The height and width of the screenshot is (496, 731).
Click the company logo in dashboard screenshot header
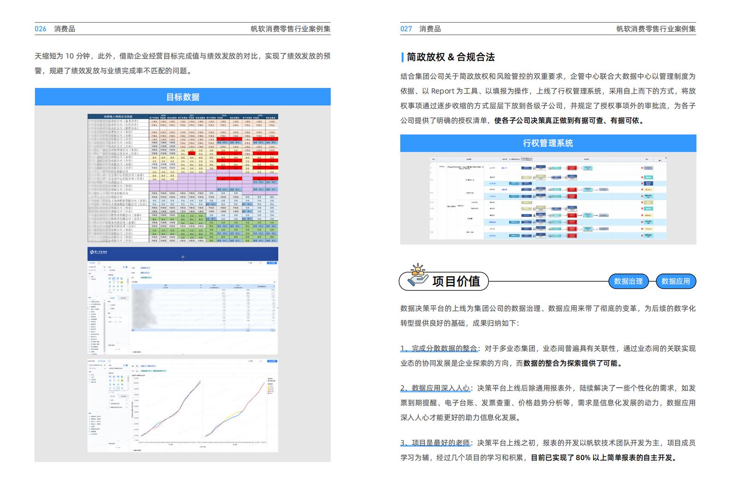coord(99,251)
